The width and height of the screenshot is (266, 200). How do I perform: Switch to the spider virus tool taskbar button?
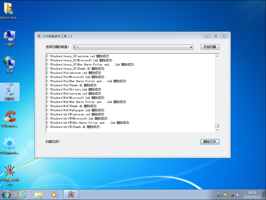(x=71, y=195)
